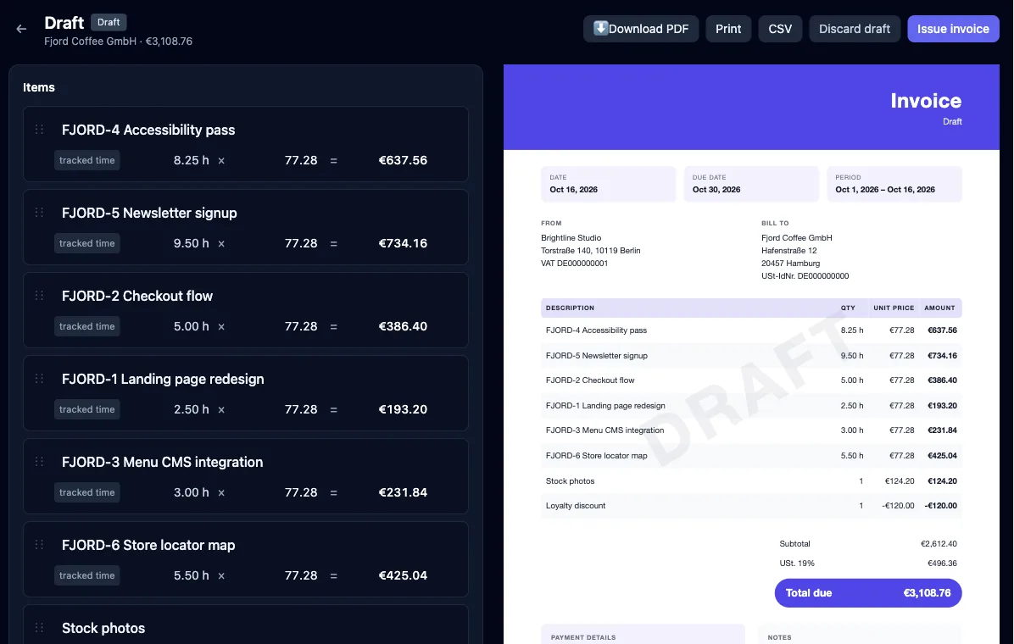Click the due date Oct 30, 2026
This screenshot has width=1014, height=644.
716,190
